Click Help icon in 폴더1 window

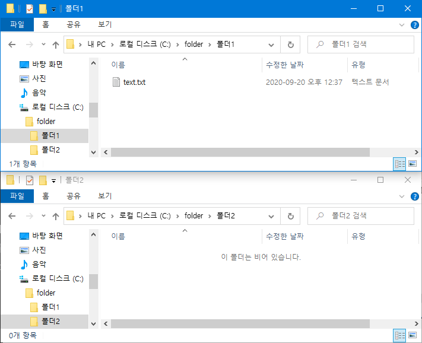click(414, 25)
